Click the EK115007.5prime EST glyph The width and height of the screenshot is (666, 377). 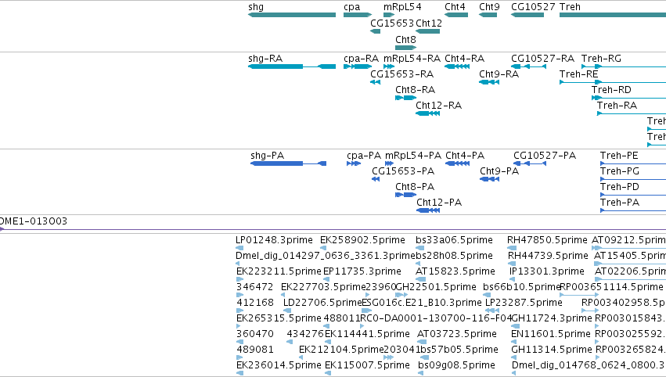tap(328, 373)
